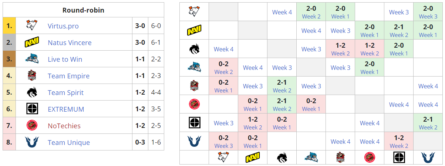Image resolution: width=445 pixels, height=166 pixels.
Task: Click the red NoTechies team link
Action: pos(64,126)
